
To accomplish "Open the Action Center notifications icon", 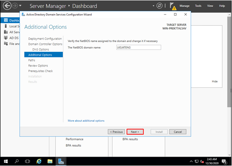I will click(224, 162).
